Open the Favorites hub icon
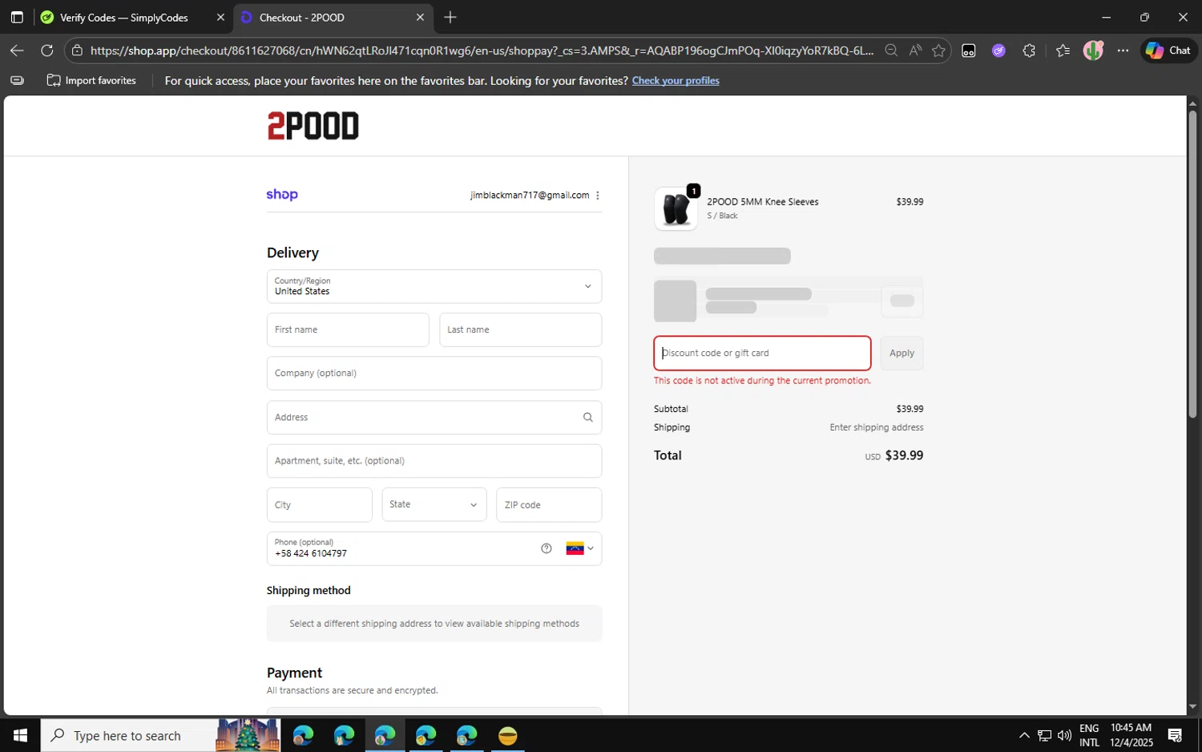 (x=1063, y=51)
